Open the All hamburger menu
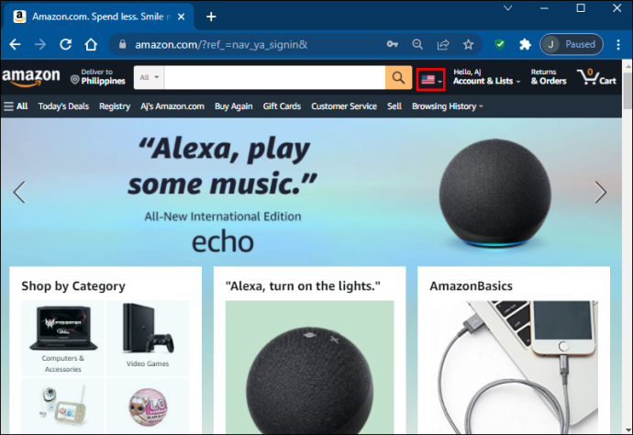633x435 pixels. point(16,106)
